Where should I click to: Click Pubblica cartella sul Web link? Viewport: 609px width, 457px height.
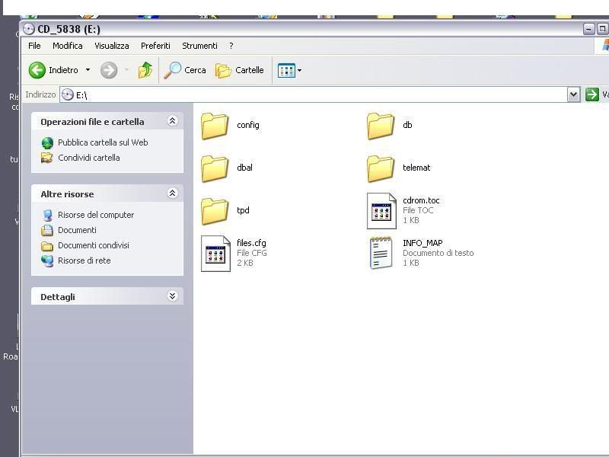103,142
